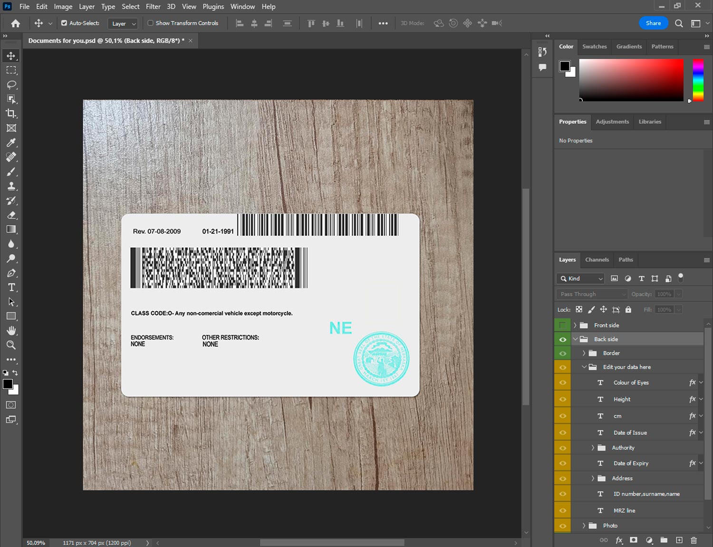Select the Clone Stamp tool
This screenshot has height=547, width=713.
tap(11, 186)
